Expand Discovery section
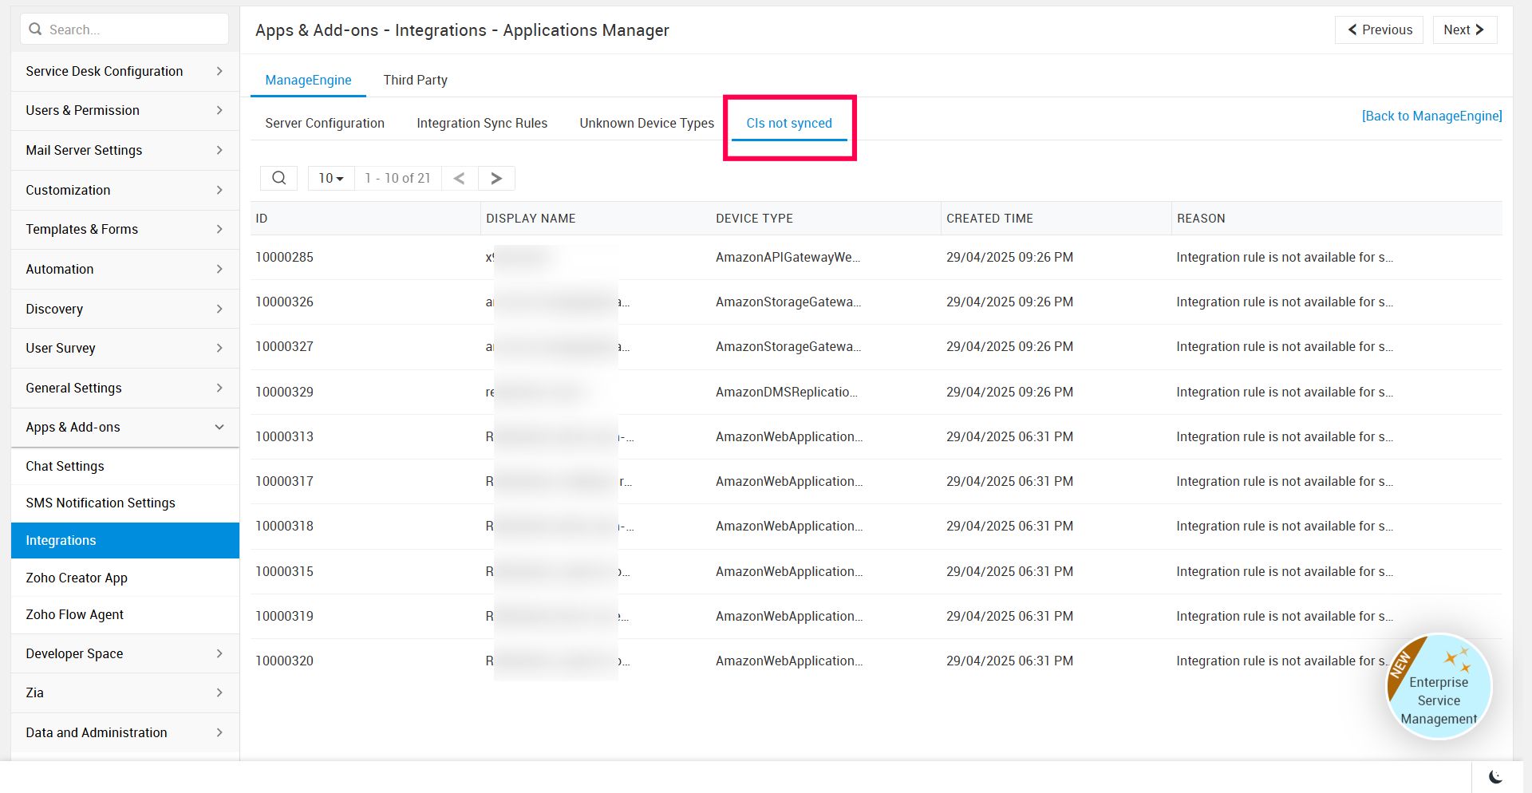 pyautogui.click(x=125, y=309)
